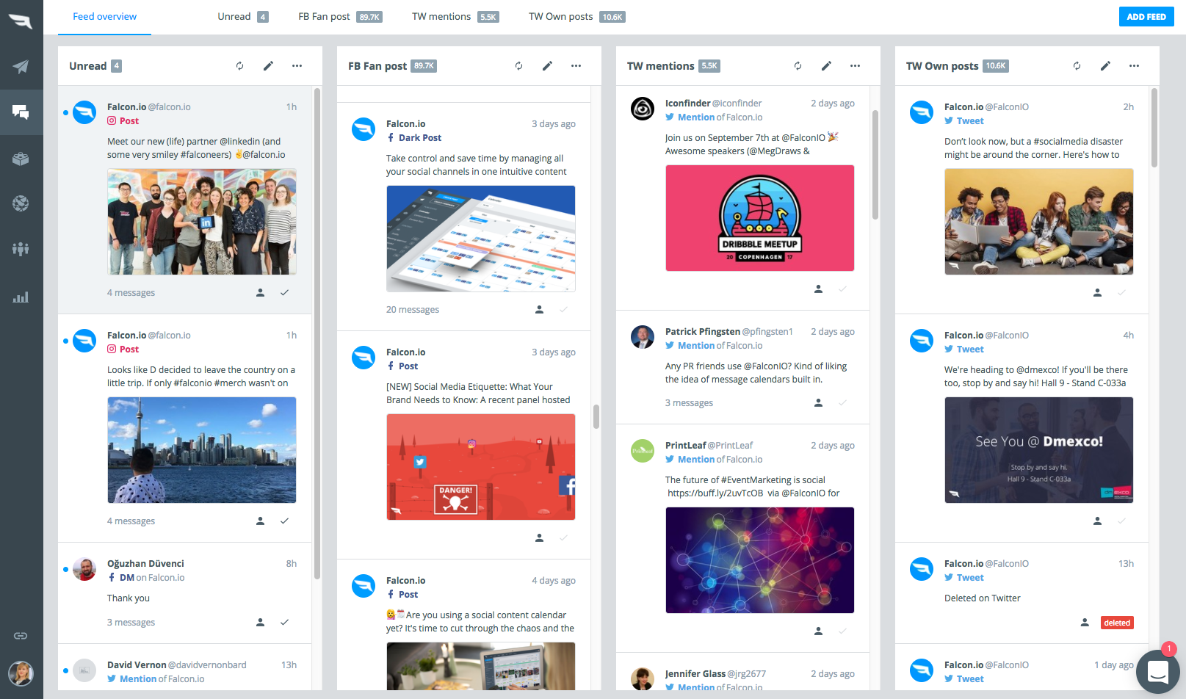This screenshot has width=1186, height=699.
Task: Assign the 'Looks like D decided' post
Action: pos(260,521)
